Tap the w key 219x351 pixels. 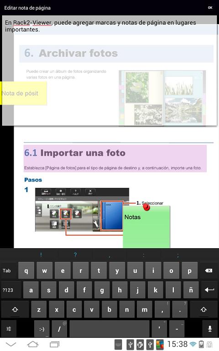click(x=44, y=271)
